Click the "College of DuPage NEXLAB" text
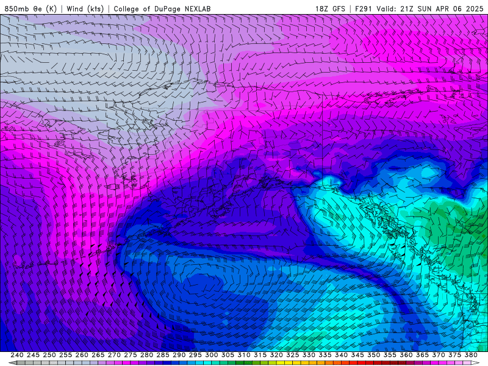The width and height of the screenshot is (488, 366). tap(162, 9)
